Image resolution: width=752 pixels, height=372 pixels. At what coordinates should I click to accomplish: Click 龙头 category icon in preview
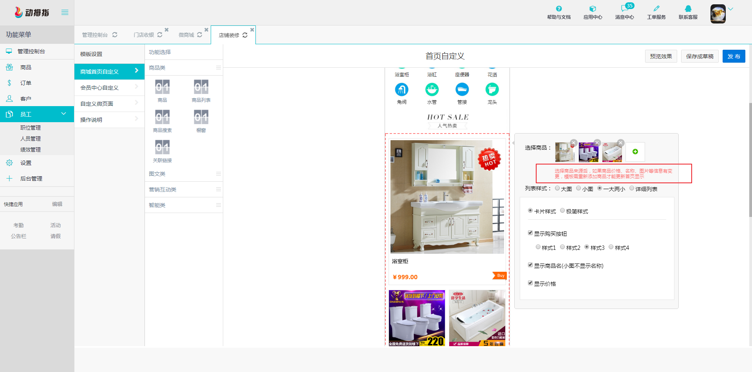point(492,90)
